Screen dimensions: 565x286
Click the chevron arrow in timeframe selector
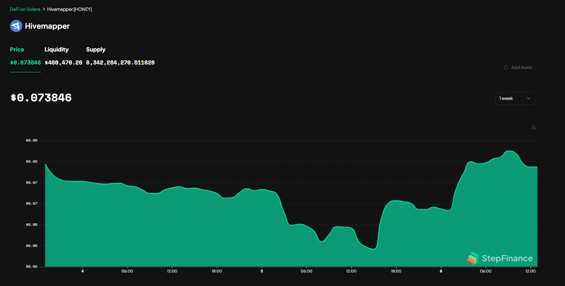click(x=528, y=98)
